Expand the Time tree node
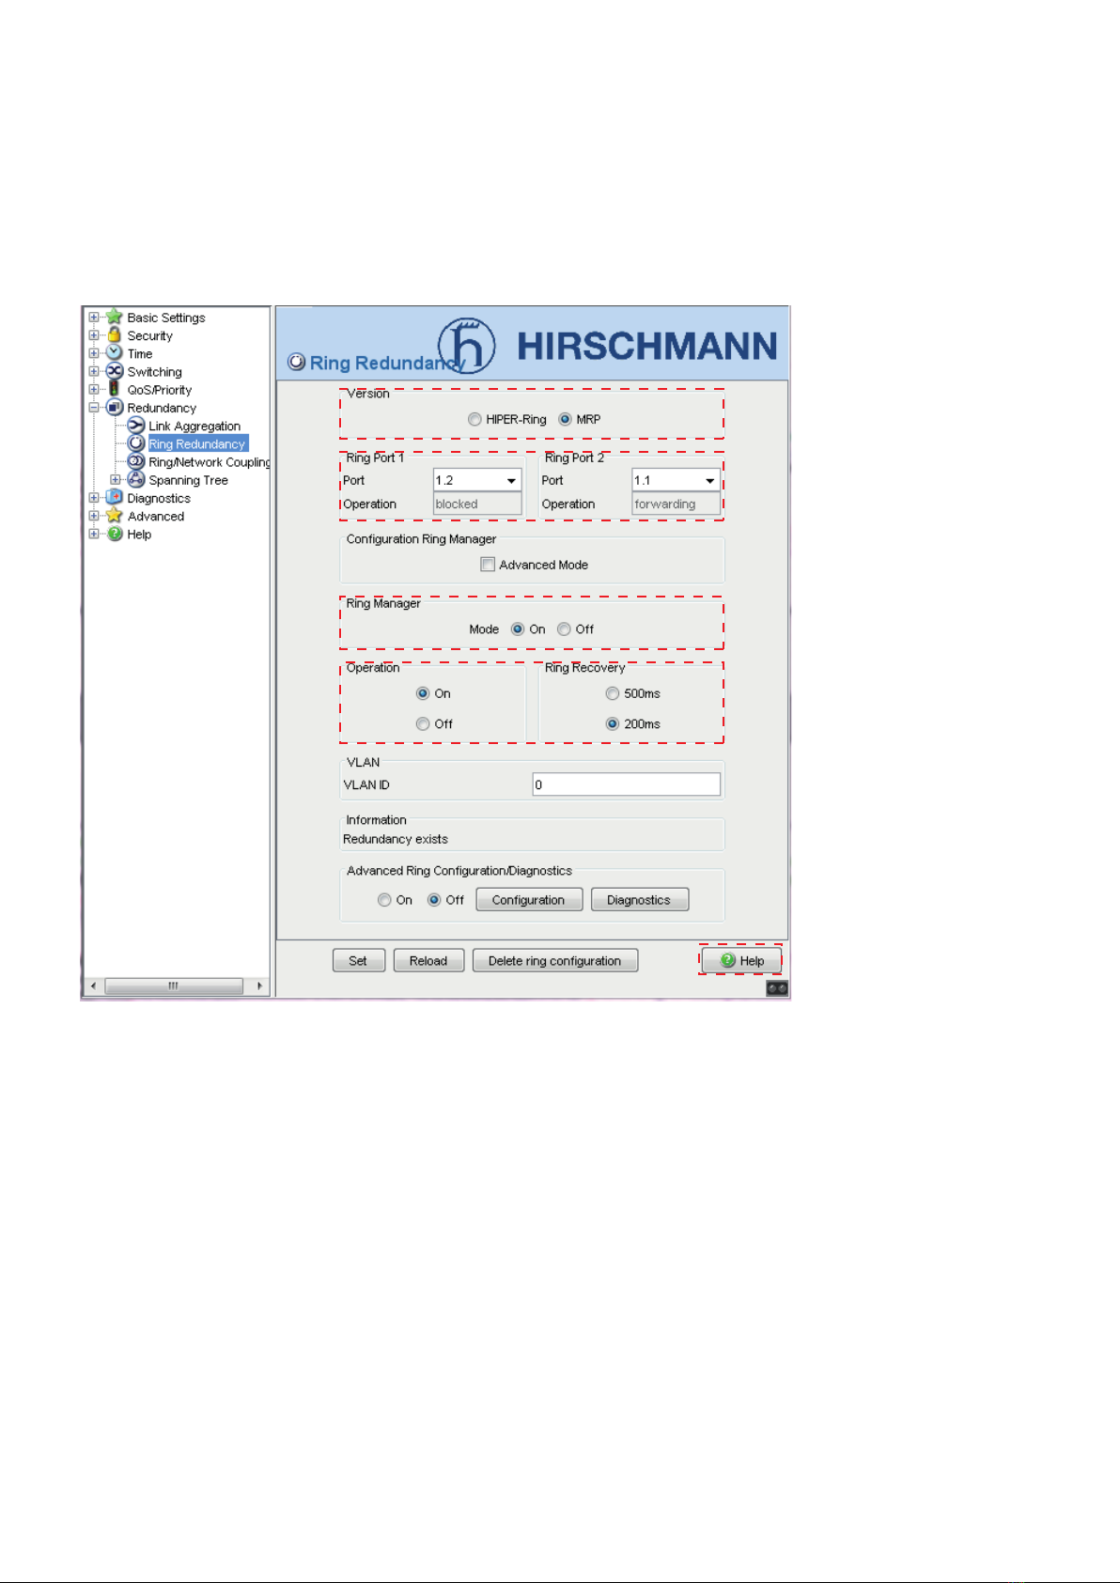 pos(94,353)
